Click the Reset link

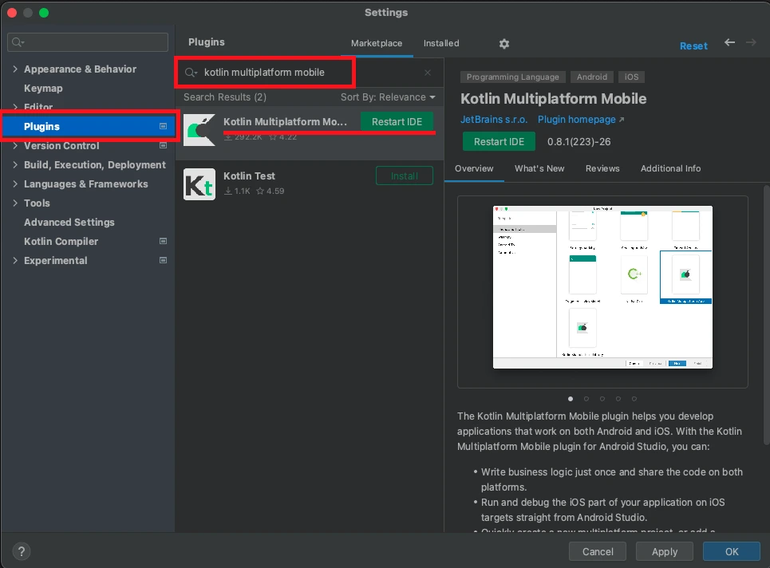coord(693,45)
